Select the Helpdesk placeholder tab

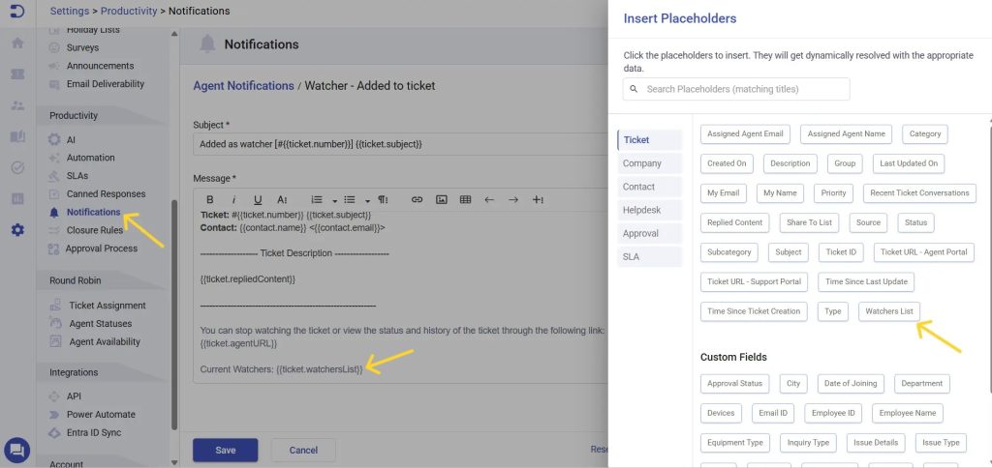click(x=650, y=210)
